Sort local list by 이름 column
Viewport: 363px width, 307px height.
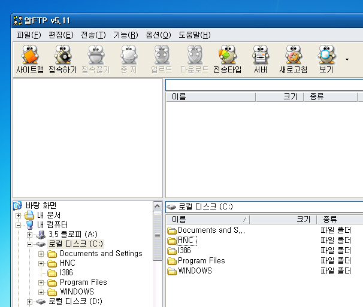coord(208,219)
